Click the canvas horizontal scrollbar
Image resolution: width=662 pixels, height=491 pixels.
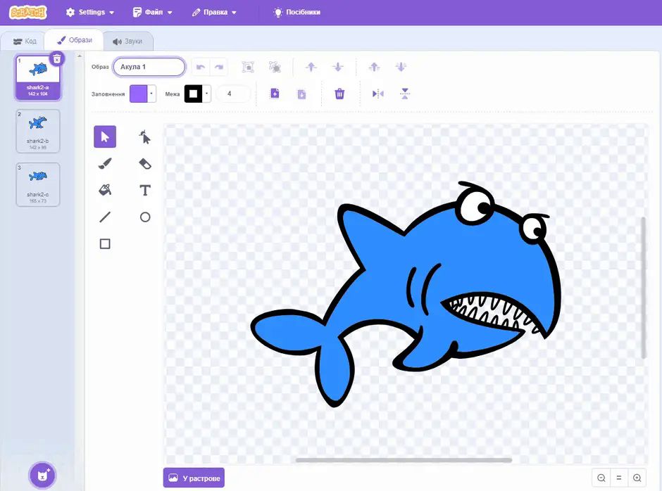click(x=404, y=460)
